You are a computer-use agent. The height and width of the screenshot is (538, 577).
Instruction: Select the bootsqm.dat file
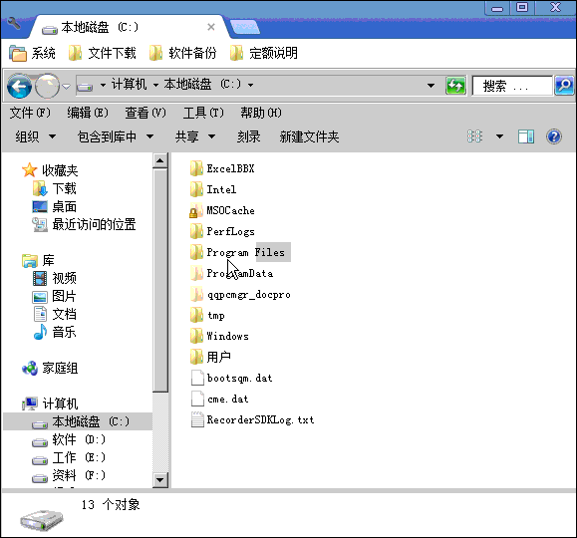pyautogui.click(x=231, y=378)
